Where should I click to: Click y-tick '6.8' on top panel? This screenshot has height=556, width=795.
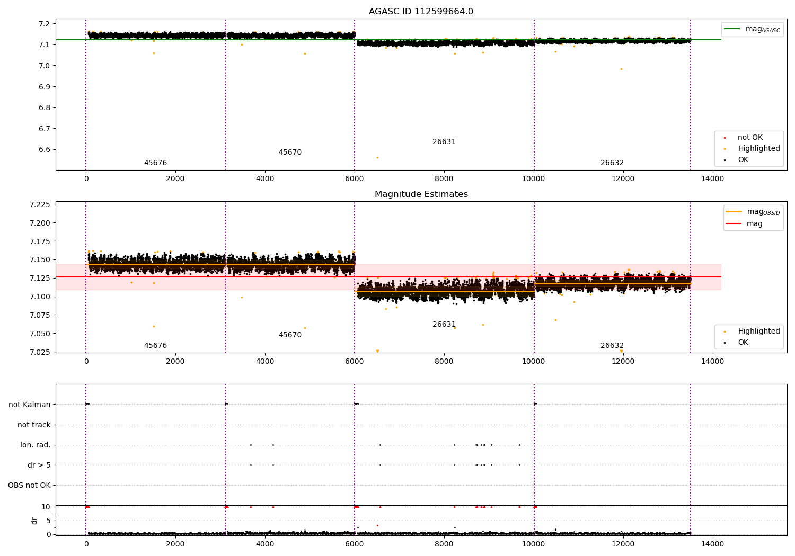[45, 107]
